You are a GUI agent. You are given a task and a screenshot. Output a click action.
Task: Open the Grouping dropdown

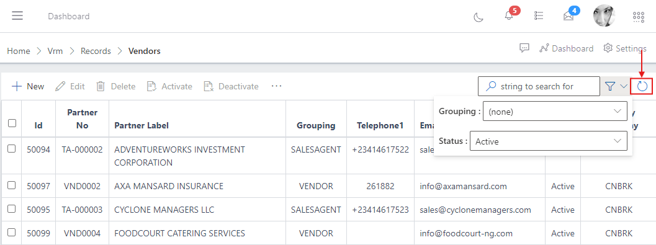pyautogui.click(x=555, y=111)
